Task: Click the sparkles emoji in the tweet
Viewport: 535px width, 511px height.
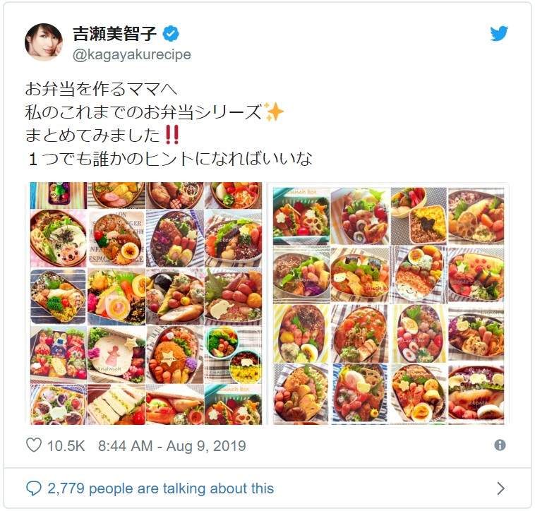Action: click(x=273, y=112)
